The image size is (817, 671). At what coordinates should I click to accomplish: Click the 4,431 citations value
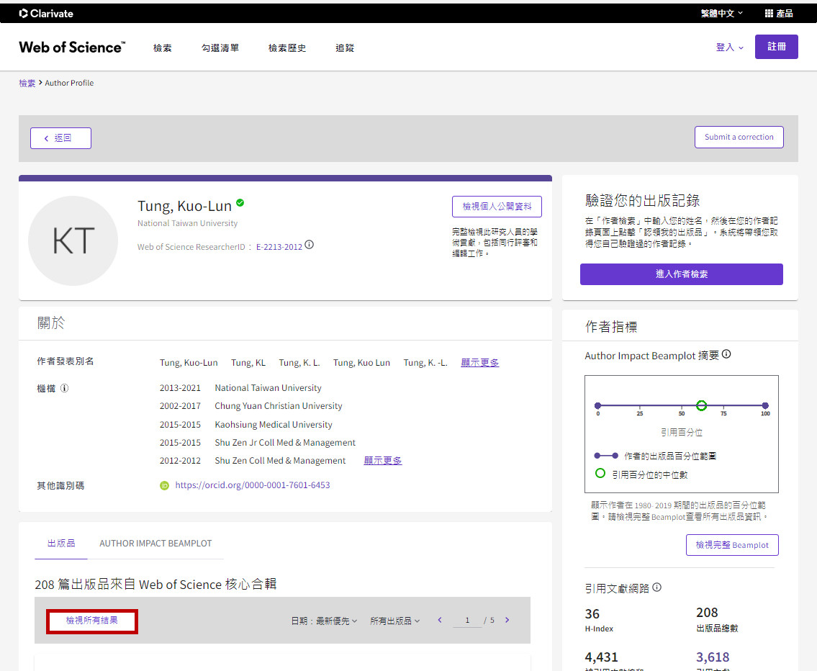(x=601, y=657)
